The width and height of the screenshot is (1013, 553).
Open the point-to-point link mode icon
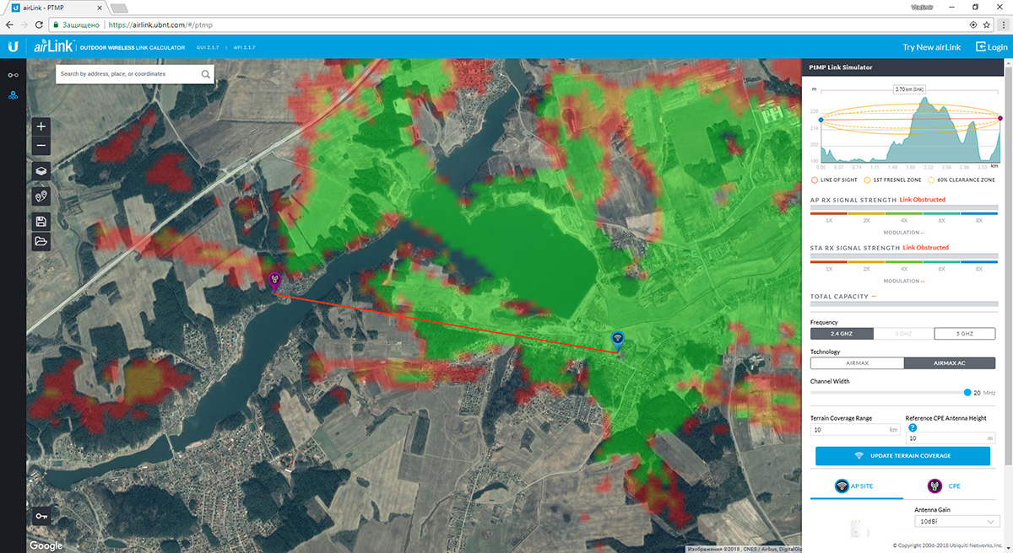coord(13,75)
